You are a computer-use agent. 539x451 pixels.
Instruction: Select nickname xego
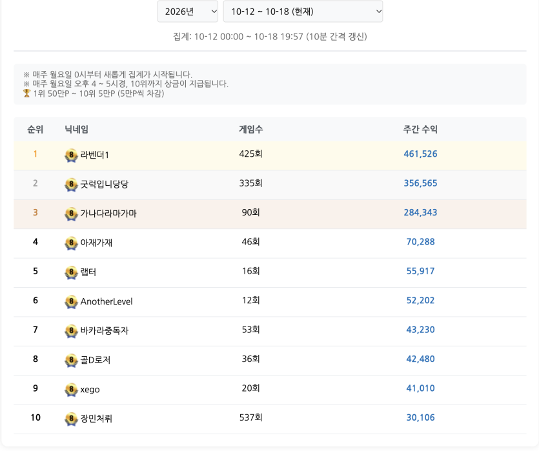click(x=90, y=390)
